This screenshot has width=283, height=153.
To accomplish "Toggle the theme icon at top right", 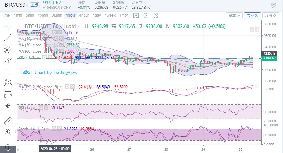I will tap(274, 5).
